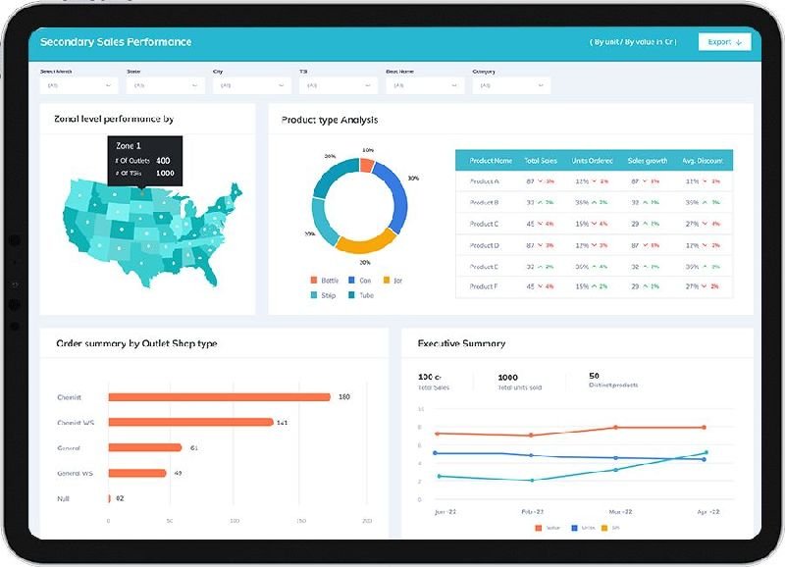Open the Beat Name filter dropdown
Screen dimensions: 785x567
pos(424,85)
